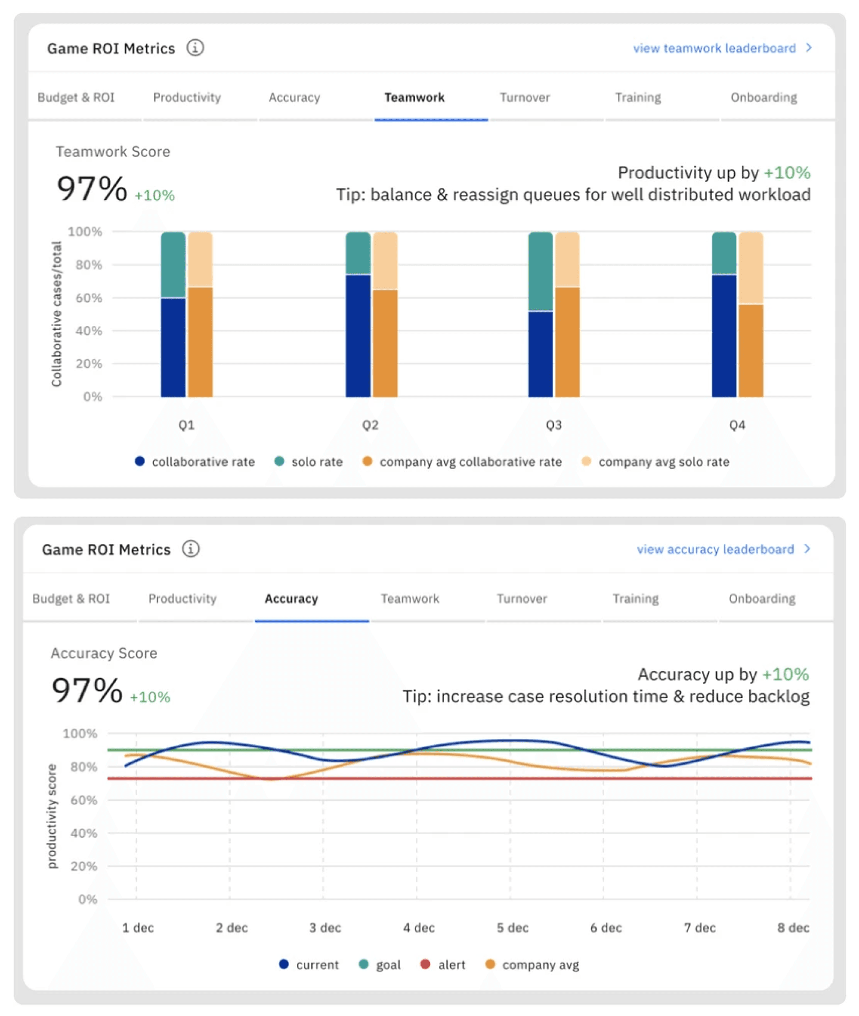The width and height of the screenshot is (859, 1016).
Task: Click the Accuracy Score 97% value
Action: point(87,690)
